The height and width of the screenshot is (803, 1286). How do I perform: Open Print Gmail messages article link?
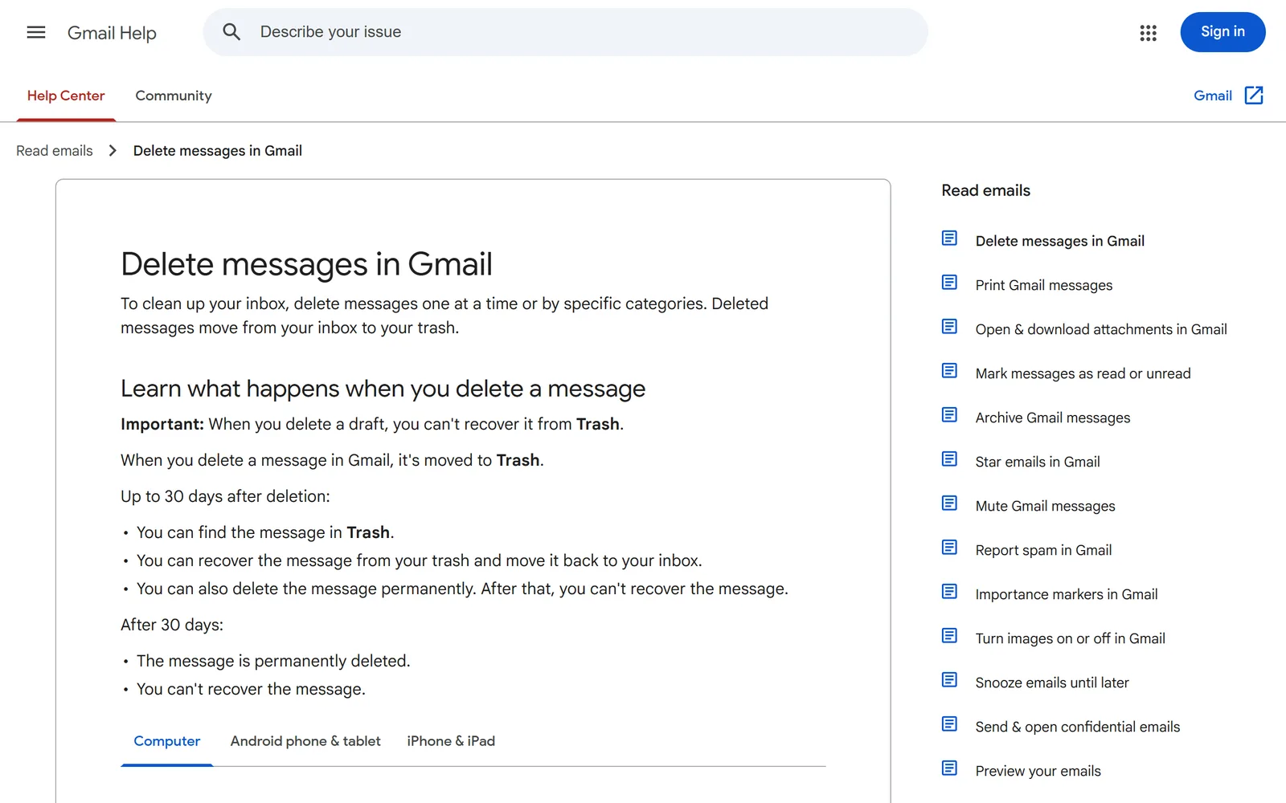pos(1044,285)
